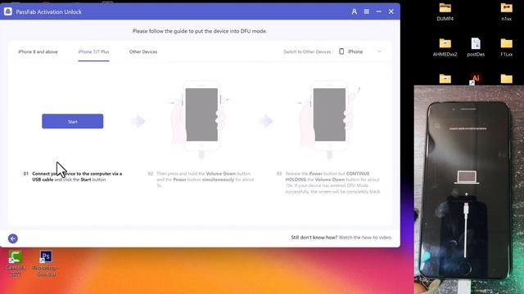The height and width of the screenshot is (294, 524).
Task: Click the 'Switch to Other Devices' label
Action: tap(307, 51)
